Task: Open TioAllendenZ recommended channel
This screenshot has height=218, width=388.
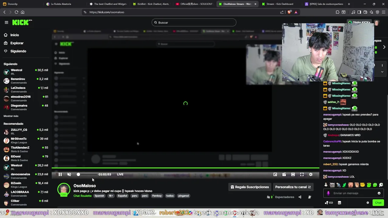Action: pos(26,149)
